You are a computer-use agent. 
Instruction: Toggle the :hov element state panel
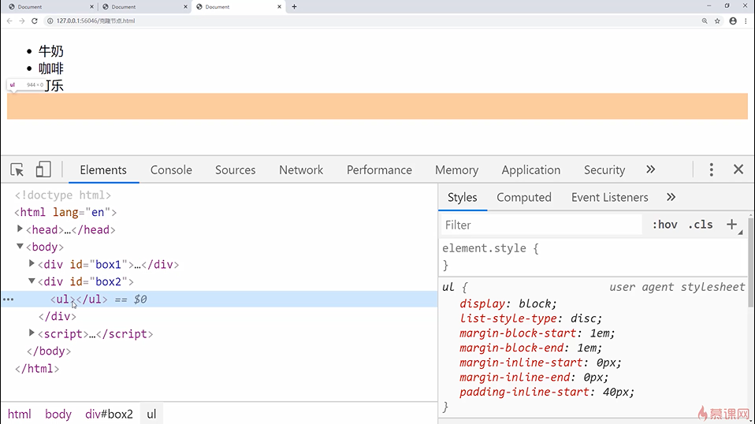click(664, 225)
